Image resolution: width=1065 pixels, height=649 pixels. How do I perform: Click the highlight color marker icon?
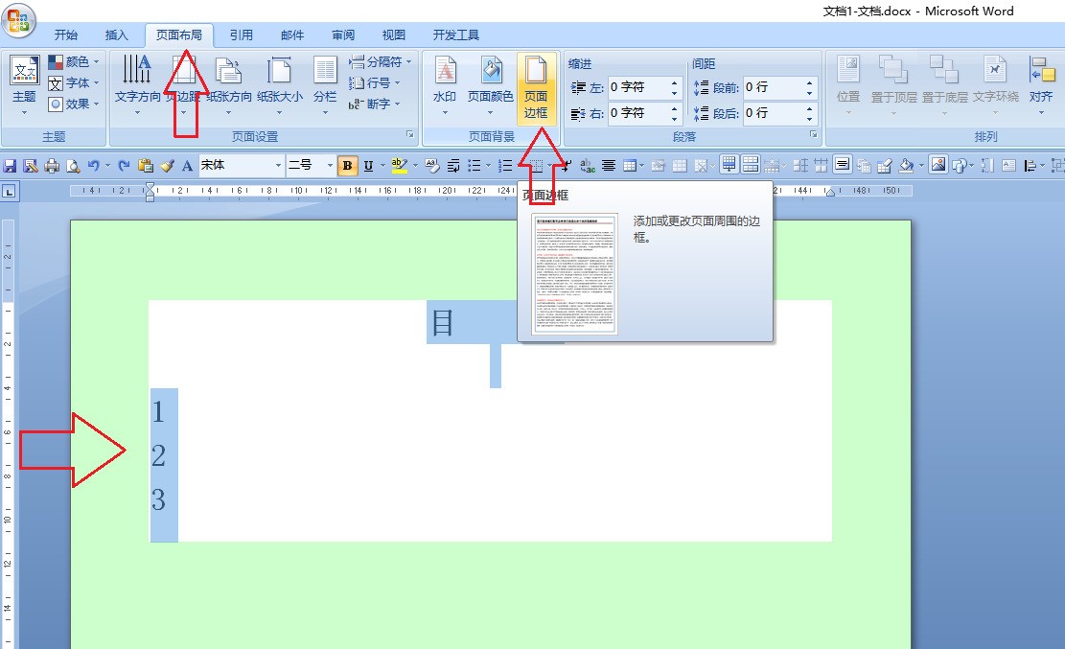400,165
